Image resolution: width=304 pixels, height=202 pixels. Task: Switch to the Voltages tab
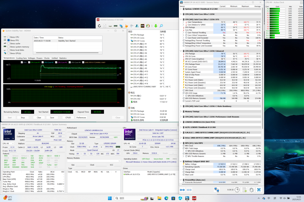(32, 58)
